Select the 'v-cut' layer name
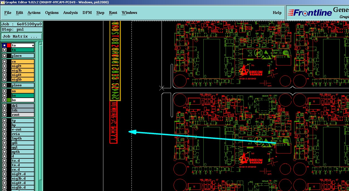This screenshot has height=191, width=349. (23, 129)
